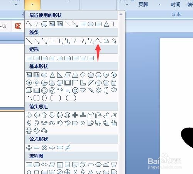Open the dropdown arrow left of Shapes
This screenshot has height=174, width=193.
(x=16, y=5)
